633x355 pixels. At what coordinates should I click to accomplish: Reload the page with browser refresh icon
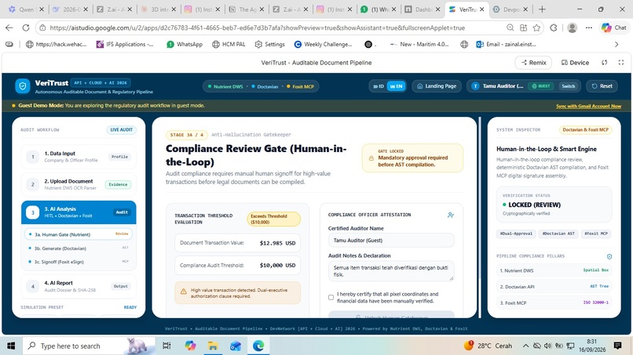26,27
